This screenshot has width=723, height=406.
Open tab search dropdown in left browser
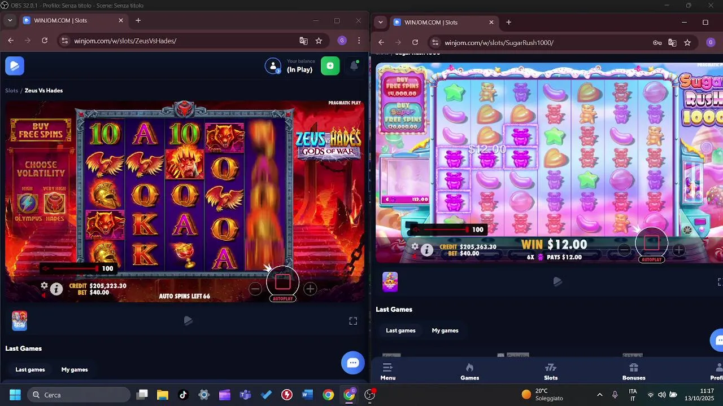pos(10,20)
